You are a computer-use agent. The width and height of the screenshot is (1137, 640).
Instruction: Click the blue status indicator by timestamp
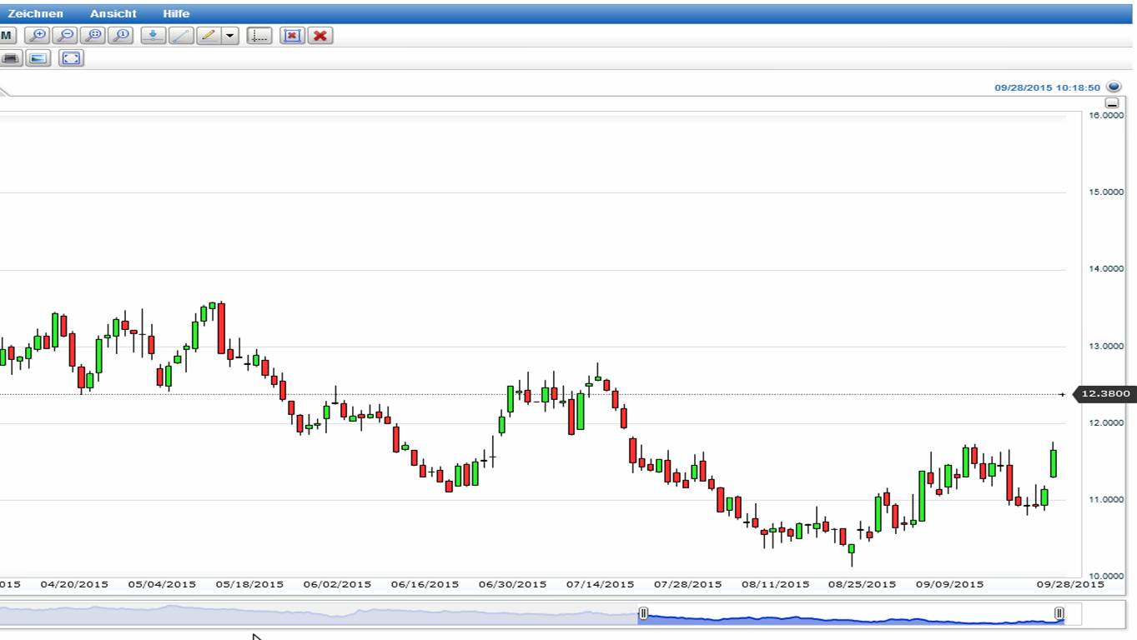pos(1113,87)
